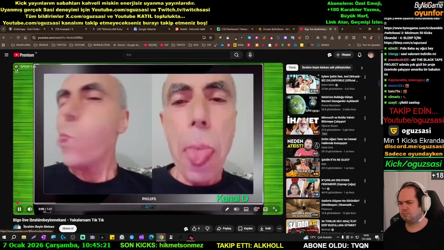Like the video with thumbs up

click(x=196, y=228)
